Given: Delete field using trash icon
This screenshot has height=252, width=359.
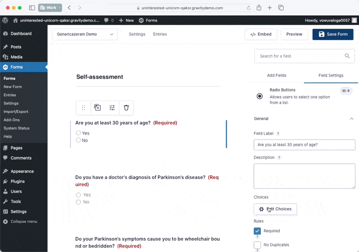Looking at the screenshot, I should point(126,108).
